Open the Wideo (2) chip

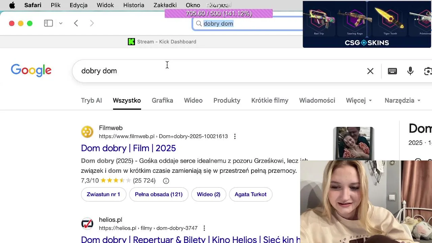pos(209,194)
